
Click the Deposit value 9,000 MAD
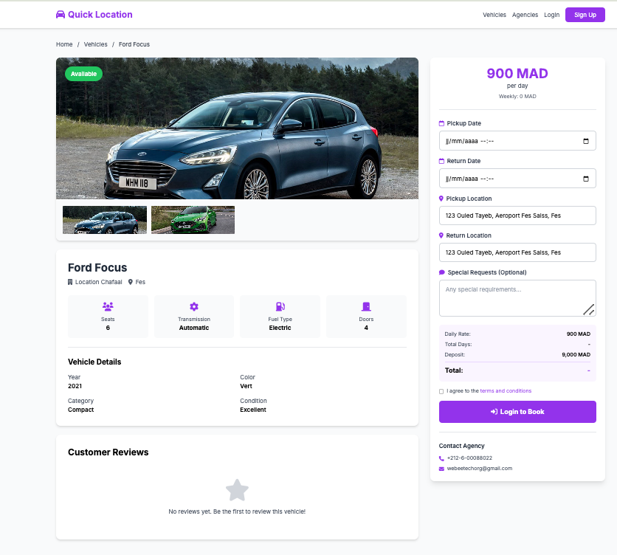[x=576, y=355]
